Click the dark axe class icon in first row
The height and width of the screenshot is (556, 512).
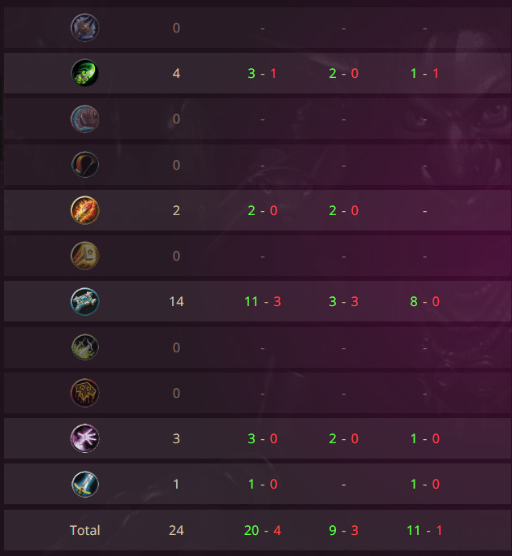[x=84, y=28]
